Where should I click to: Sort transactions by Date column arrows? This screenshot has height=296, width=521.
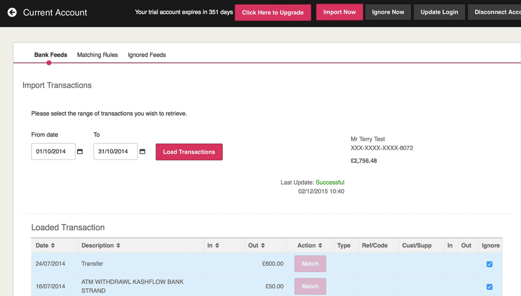(53, 246)
